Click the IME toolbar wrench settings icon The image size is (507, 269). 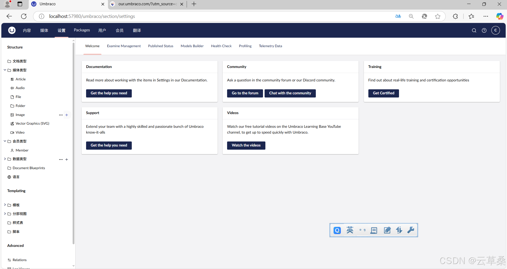pos(411,230)
